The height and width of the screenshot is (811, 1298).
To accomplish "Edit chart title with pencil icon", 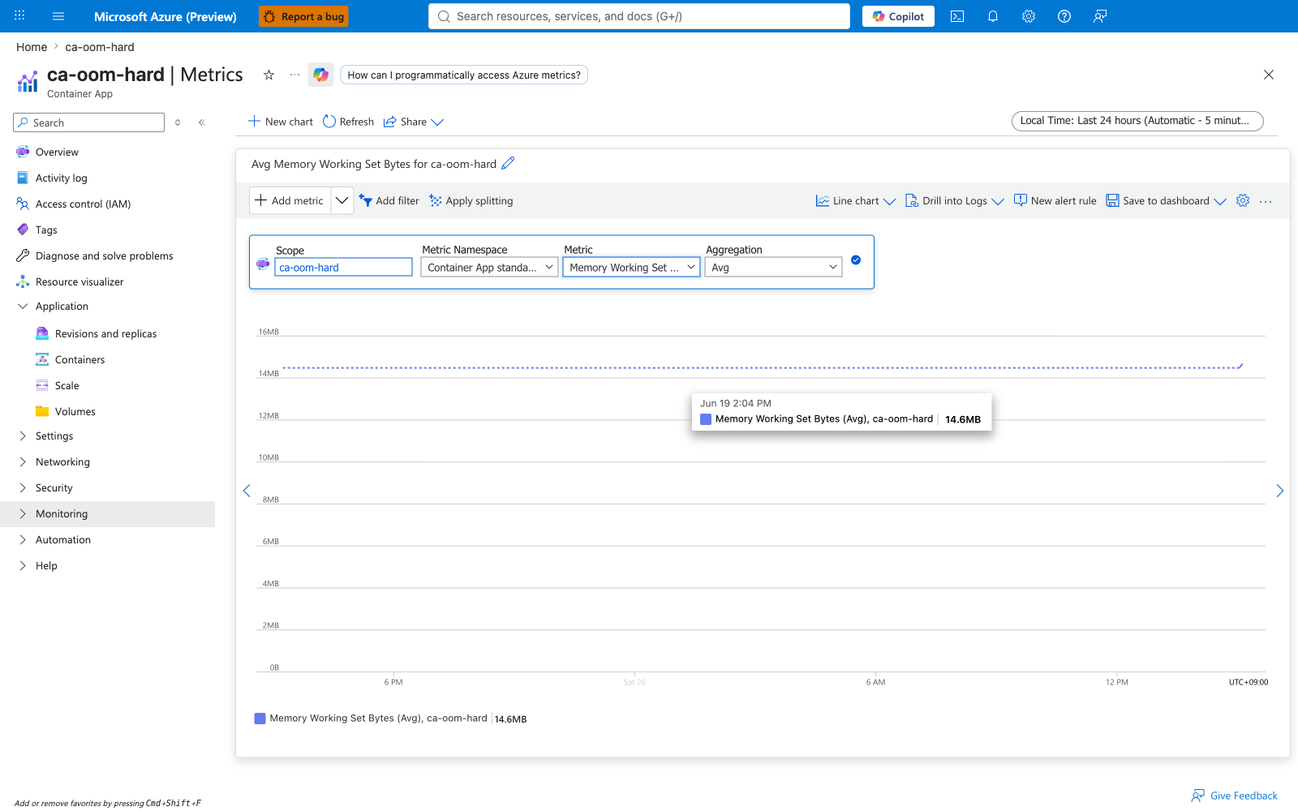I will tap(508, 163).
